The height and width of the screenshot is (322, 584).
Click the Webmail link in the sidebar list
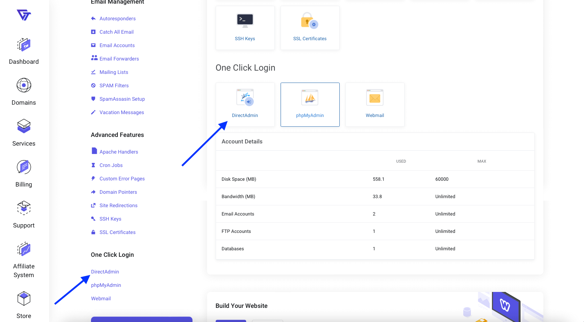pos(101,298)
